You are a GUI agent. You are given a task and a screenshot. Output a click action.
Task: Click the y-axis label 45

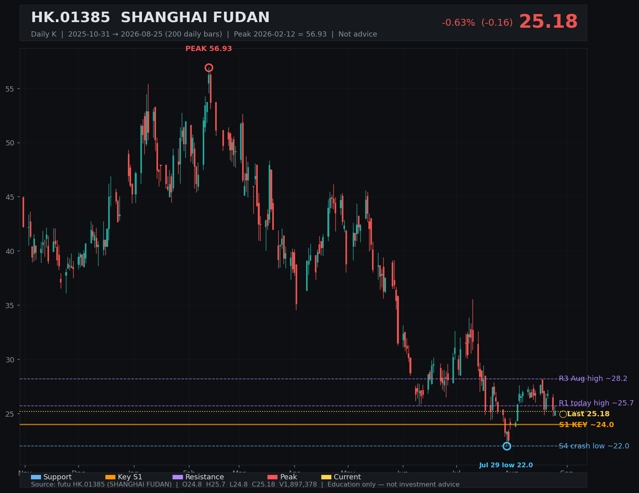[x=10, y=197]
